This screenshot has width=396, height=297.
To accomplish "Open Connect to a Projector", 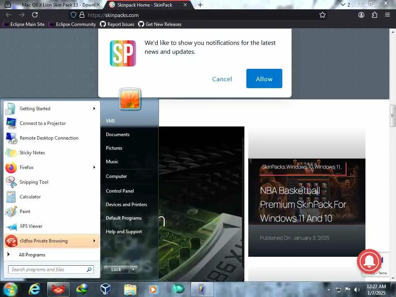I will click(52, 123).
